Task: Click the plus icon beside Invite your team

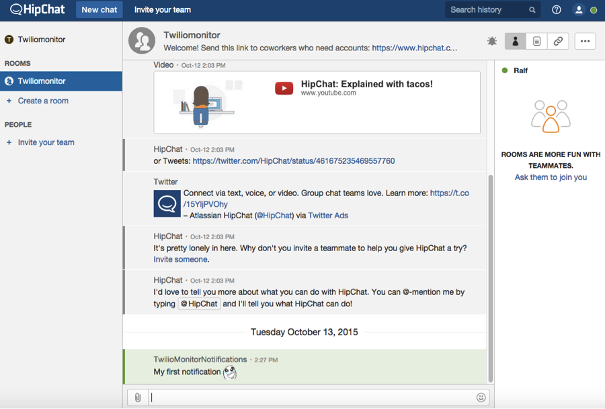Action: coord(9,142)
